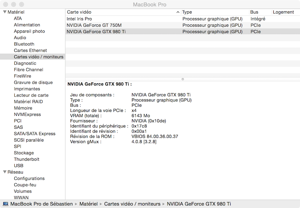This screenshot has height=208, width=300.
Task: Click the gMux version 4.0.8 [3.2.8]
Action: tap(144, 142)
